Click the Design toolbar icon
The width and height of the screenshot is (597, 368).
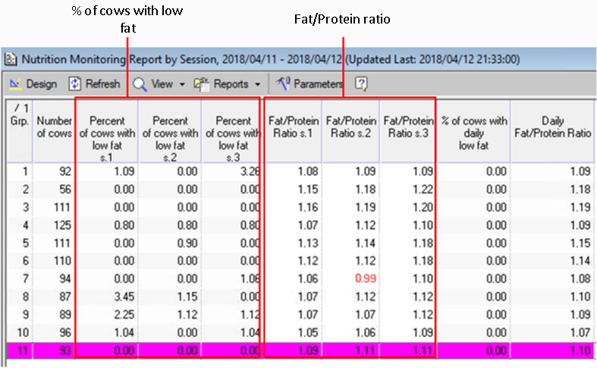14,83
